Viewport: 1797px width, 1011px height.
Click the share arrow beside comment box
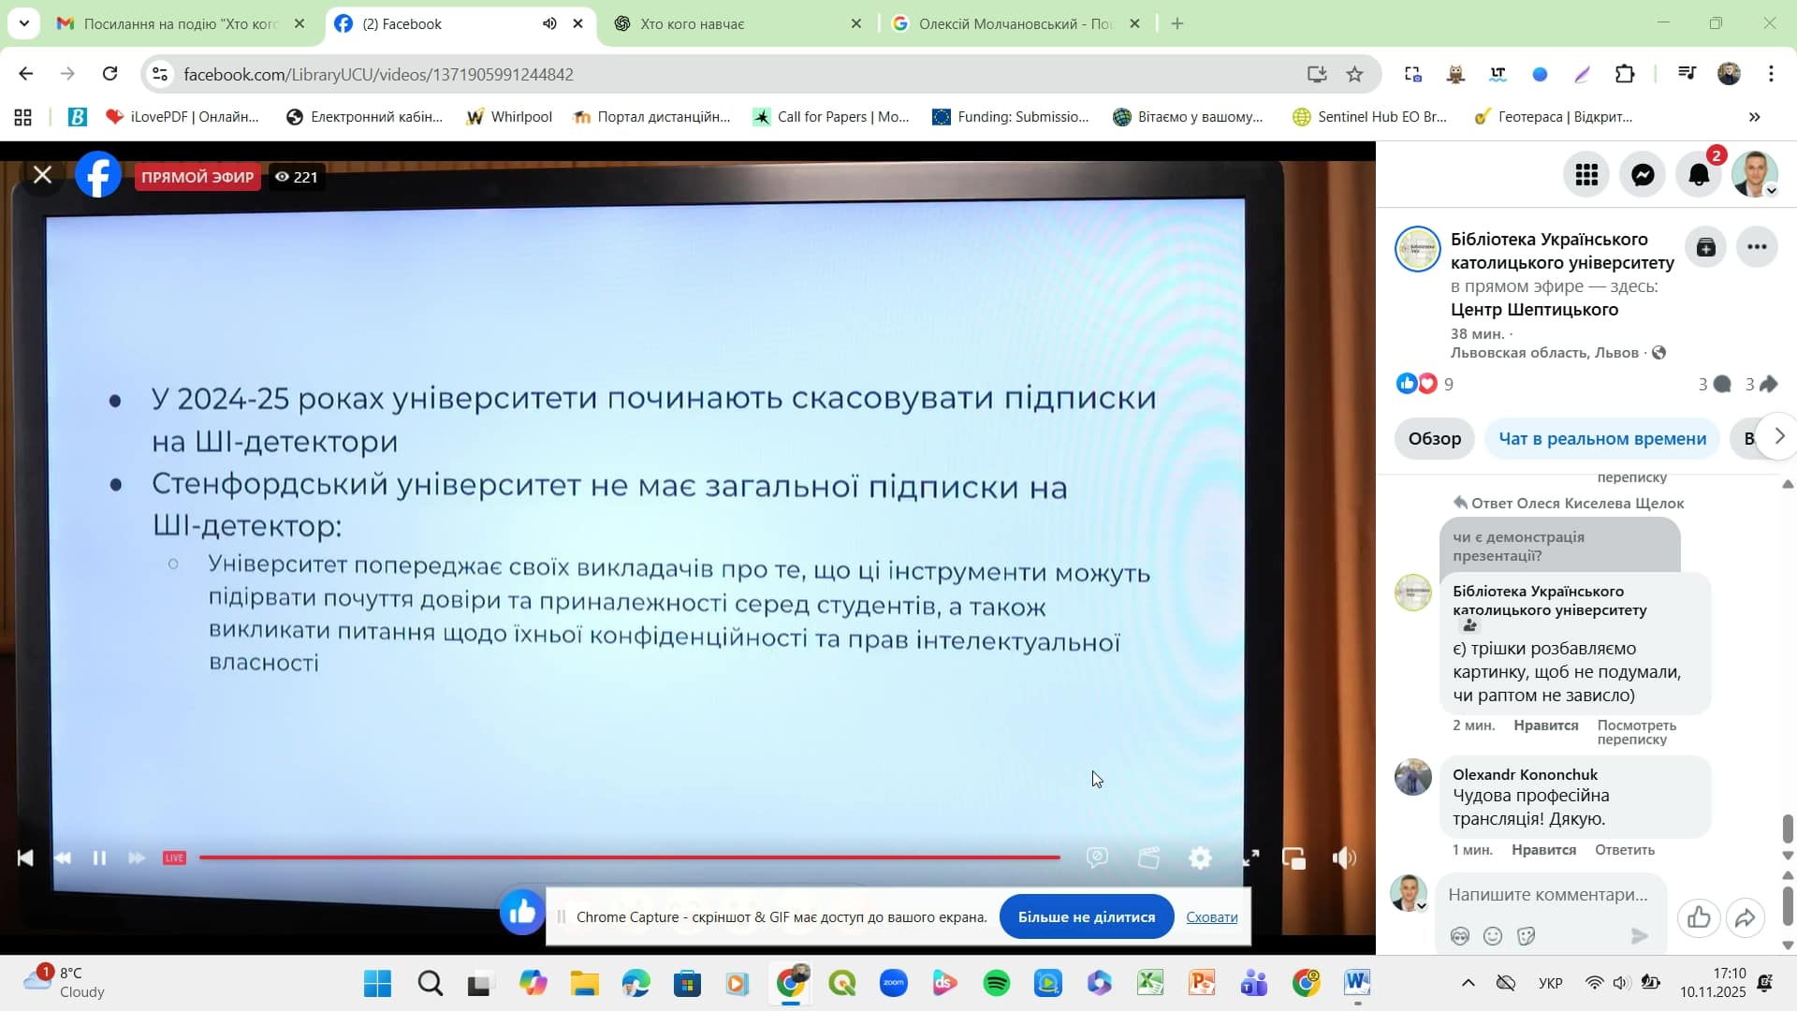(x=1745, y=917)
